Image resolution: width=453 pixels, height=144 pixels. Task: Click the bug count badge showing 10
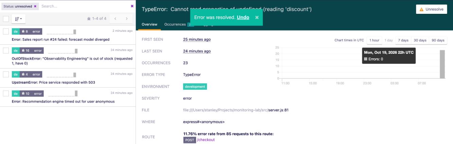(x=25, y=93)
